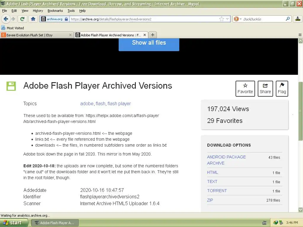Close the Eevee Evolution Plush Set tab
This screenshot has height=227, width=303.
[70, 35]
